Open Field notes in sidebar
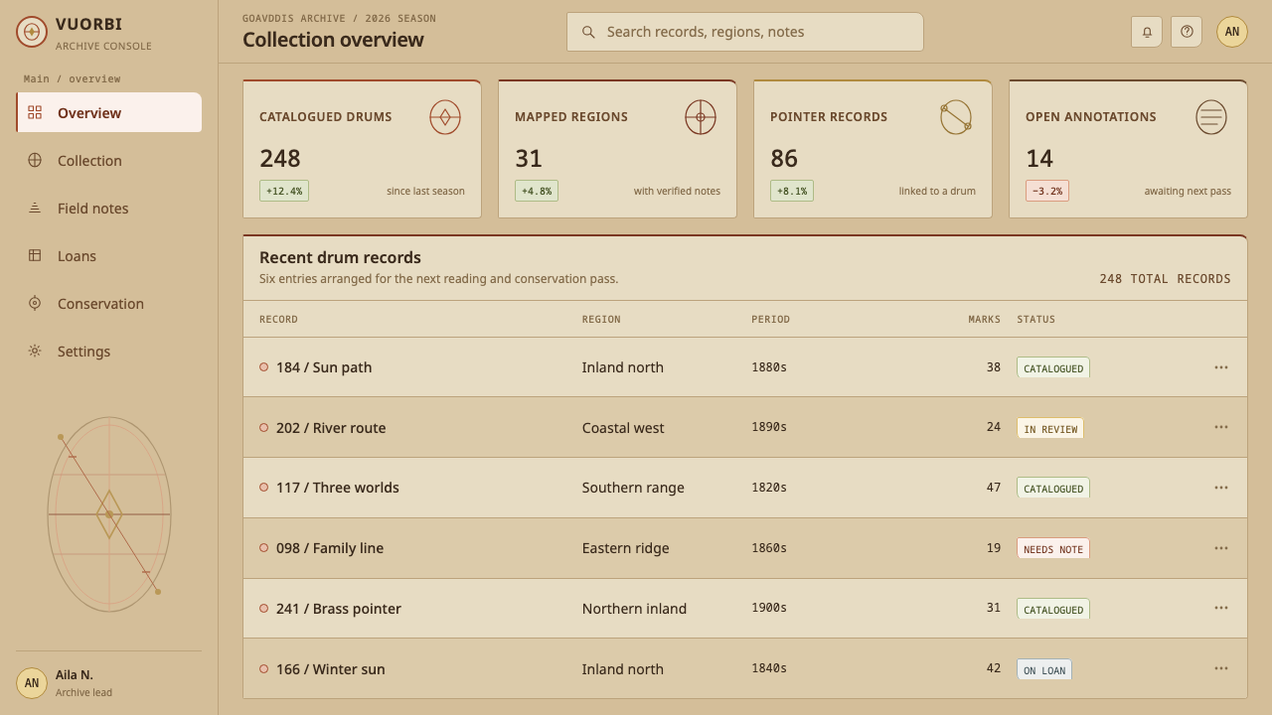The image size is (1272, 715). 109,208
